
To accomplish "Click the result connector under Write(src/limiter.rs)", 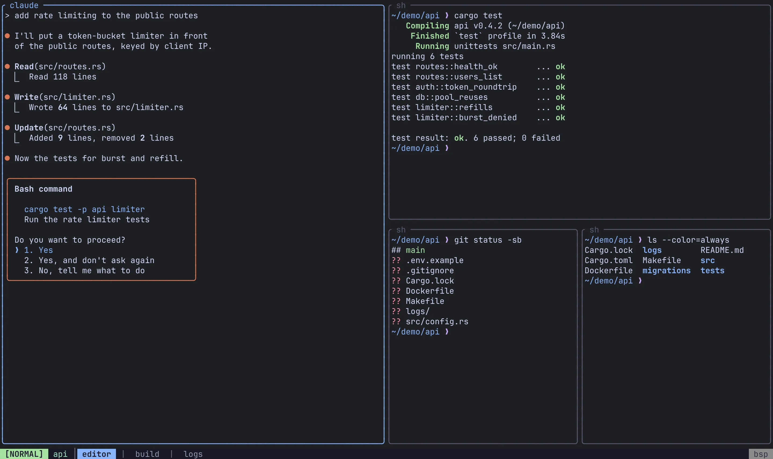I will 17,107.
